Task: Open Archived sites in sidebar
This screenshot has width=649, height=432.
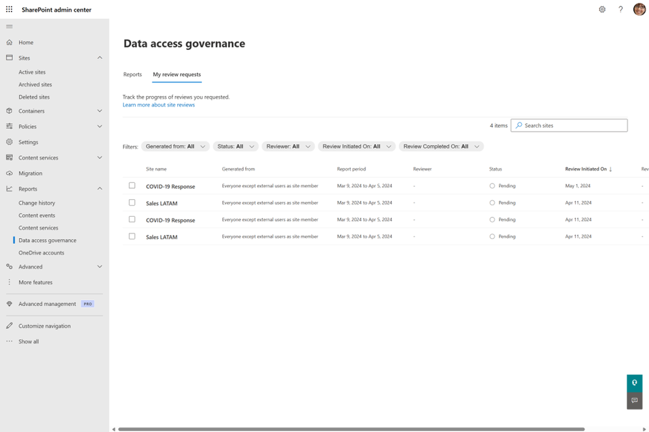Action: coord(35,84)
